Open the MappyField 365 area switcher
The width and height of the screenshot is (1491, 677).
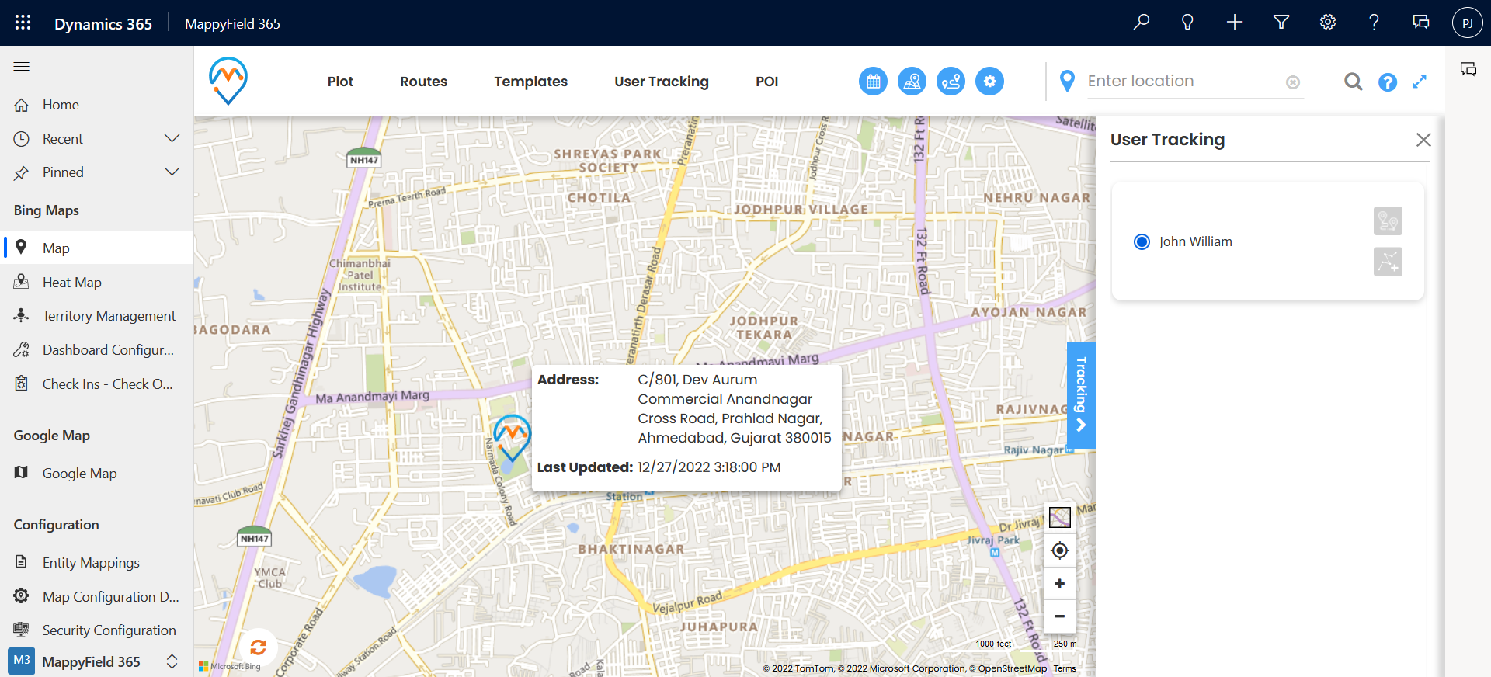tap(96, 661)
